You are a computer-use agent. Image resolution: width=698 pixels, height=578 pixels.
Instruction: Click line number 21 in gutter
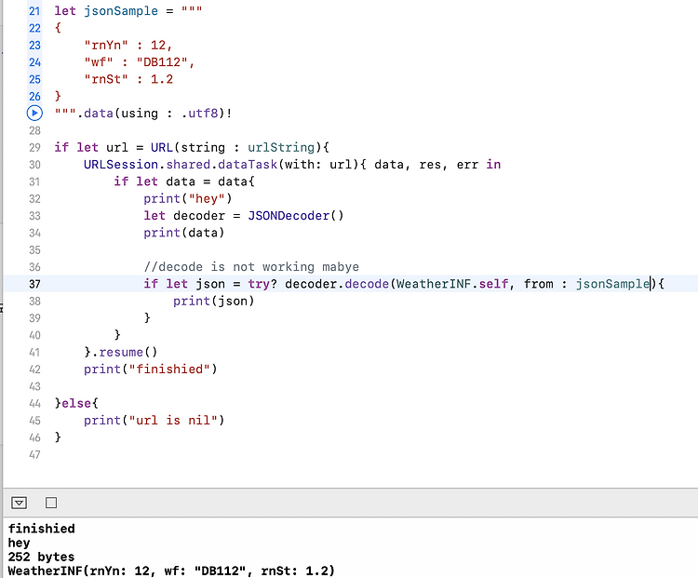point(34,11)
